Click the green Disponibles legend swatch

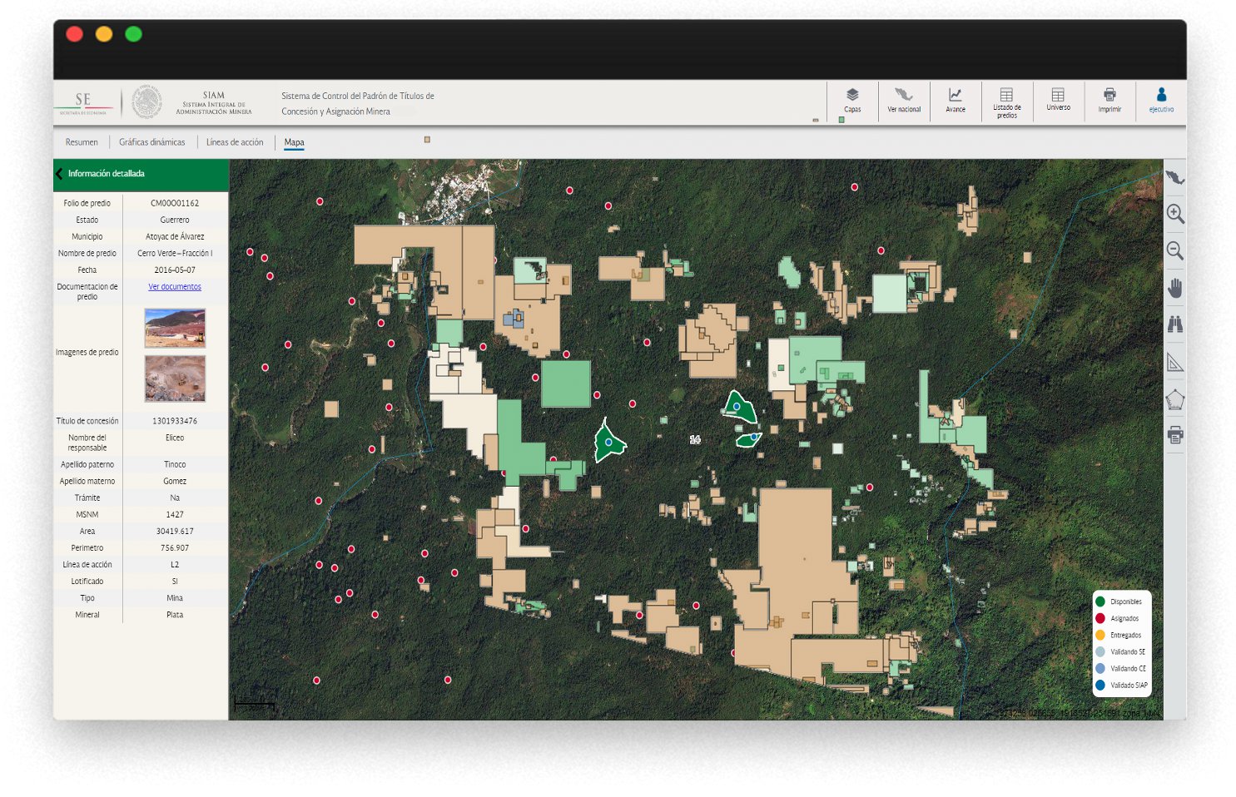(x=1100, y=601)
